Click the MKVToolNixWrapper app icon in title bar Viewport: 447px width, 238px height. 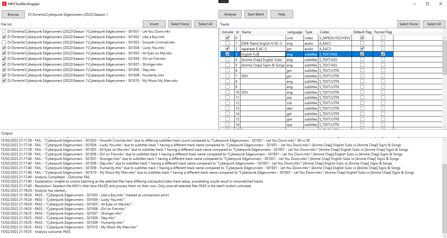[x=4, y=4]
